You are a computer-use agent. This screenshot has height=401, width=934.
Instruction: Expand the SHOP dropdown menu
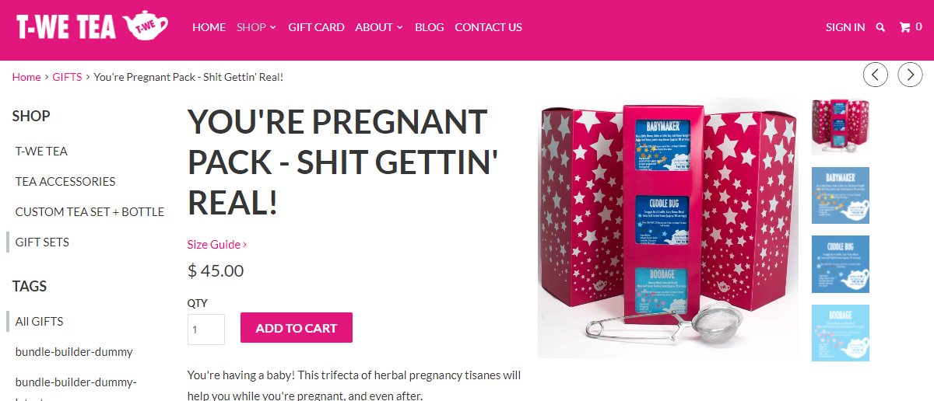click(x=257, y=27)
